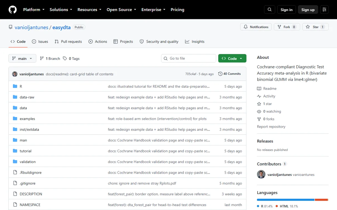
Task: Open the Pull requests tab
Action: pyautogui.click(x=68, y=41)
